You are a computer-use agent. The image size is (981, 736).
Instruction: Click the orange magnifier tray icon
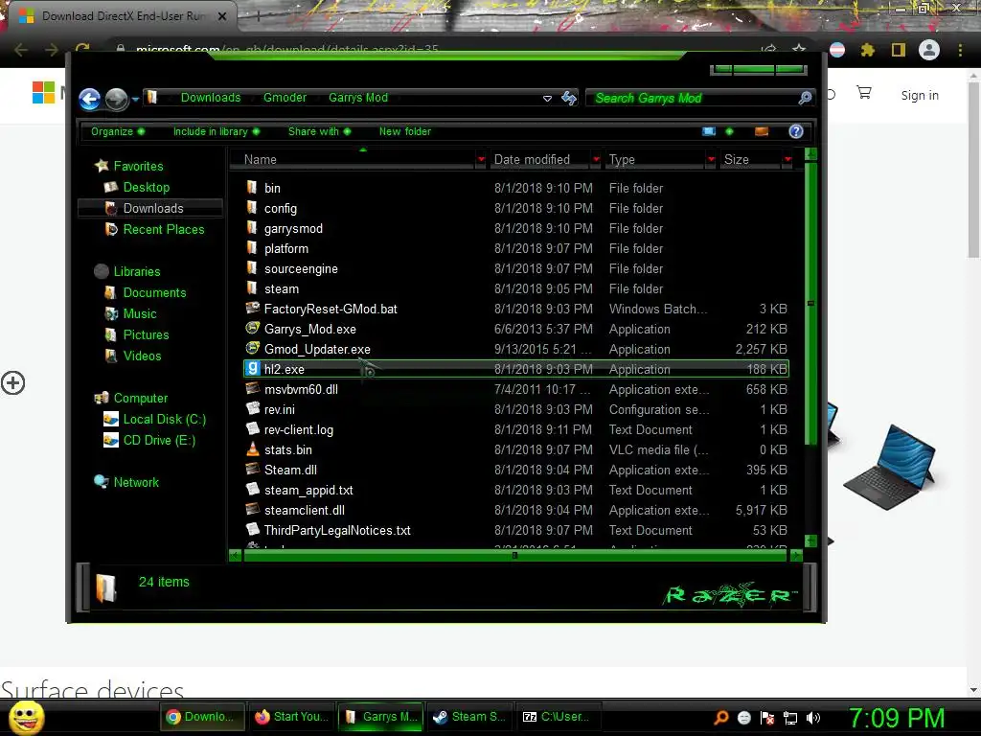pyautogui.click(x=721, y=718)
